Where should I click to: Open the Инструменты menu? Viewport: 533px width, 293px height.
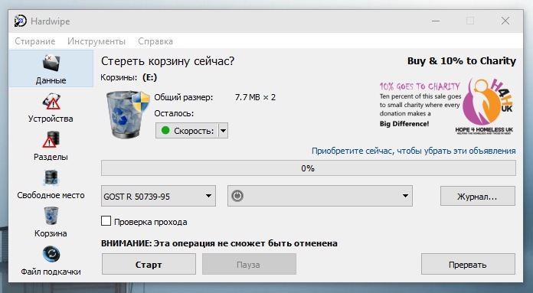coord(96,41)
